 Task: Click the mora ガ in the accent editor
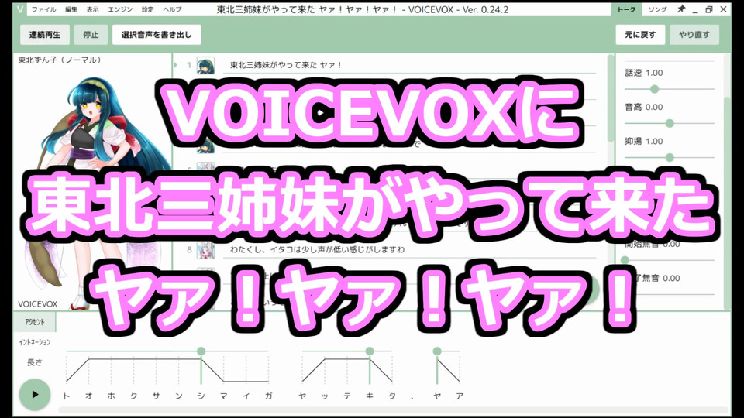[x=269, y=396]
